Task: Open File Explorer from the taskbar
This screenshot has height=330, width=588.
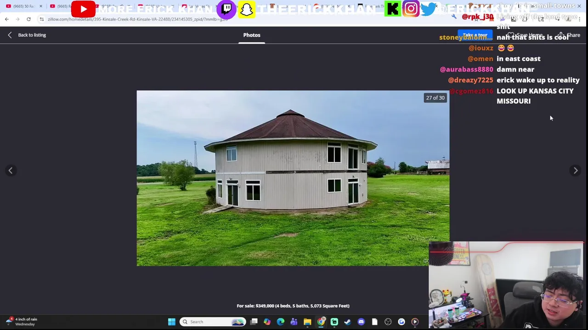Action: (307, 322)
